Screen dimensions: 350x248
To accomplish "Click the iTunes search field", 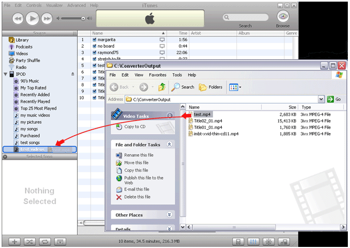I will (246, 17).
